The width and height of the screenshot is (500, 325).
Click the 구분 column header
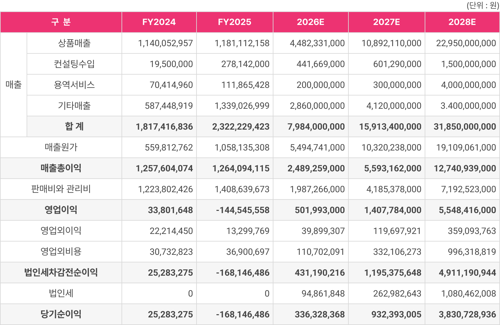tap(61, 22)
